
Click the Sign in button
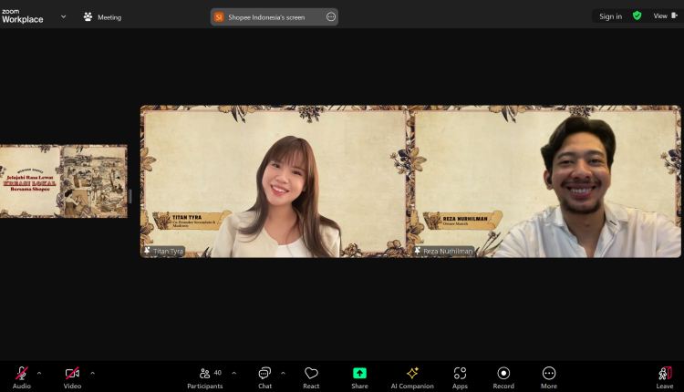pyautogui.click(x=610, y=16)
